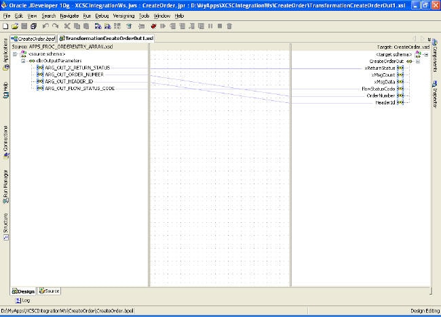The height and width of the screenshot is (317, 441).
Task: Click the Undo arrow in the toolbar
Action: [45, 26]
